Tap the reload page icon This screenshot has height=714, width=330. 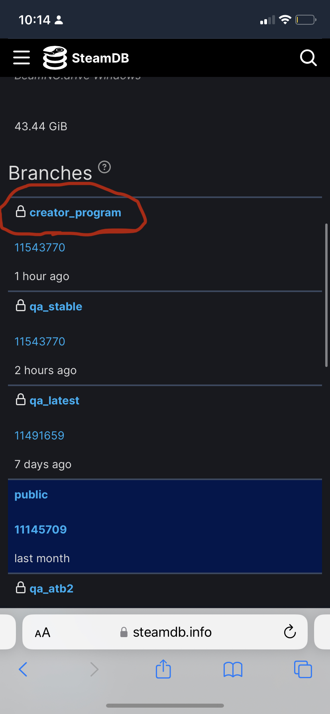(x=290, y=632)
